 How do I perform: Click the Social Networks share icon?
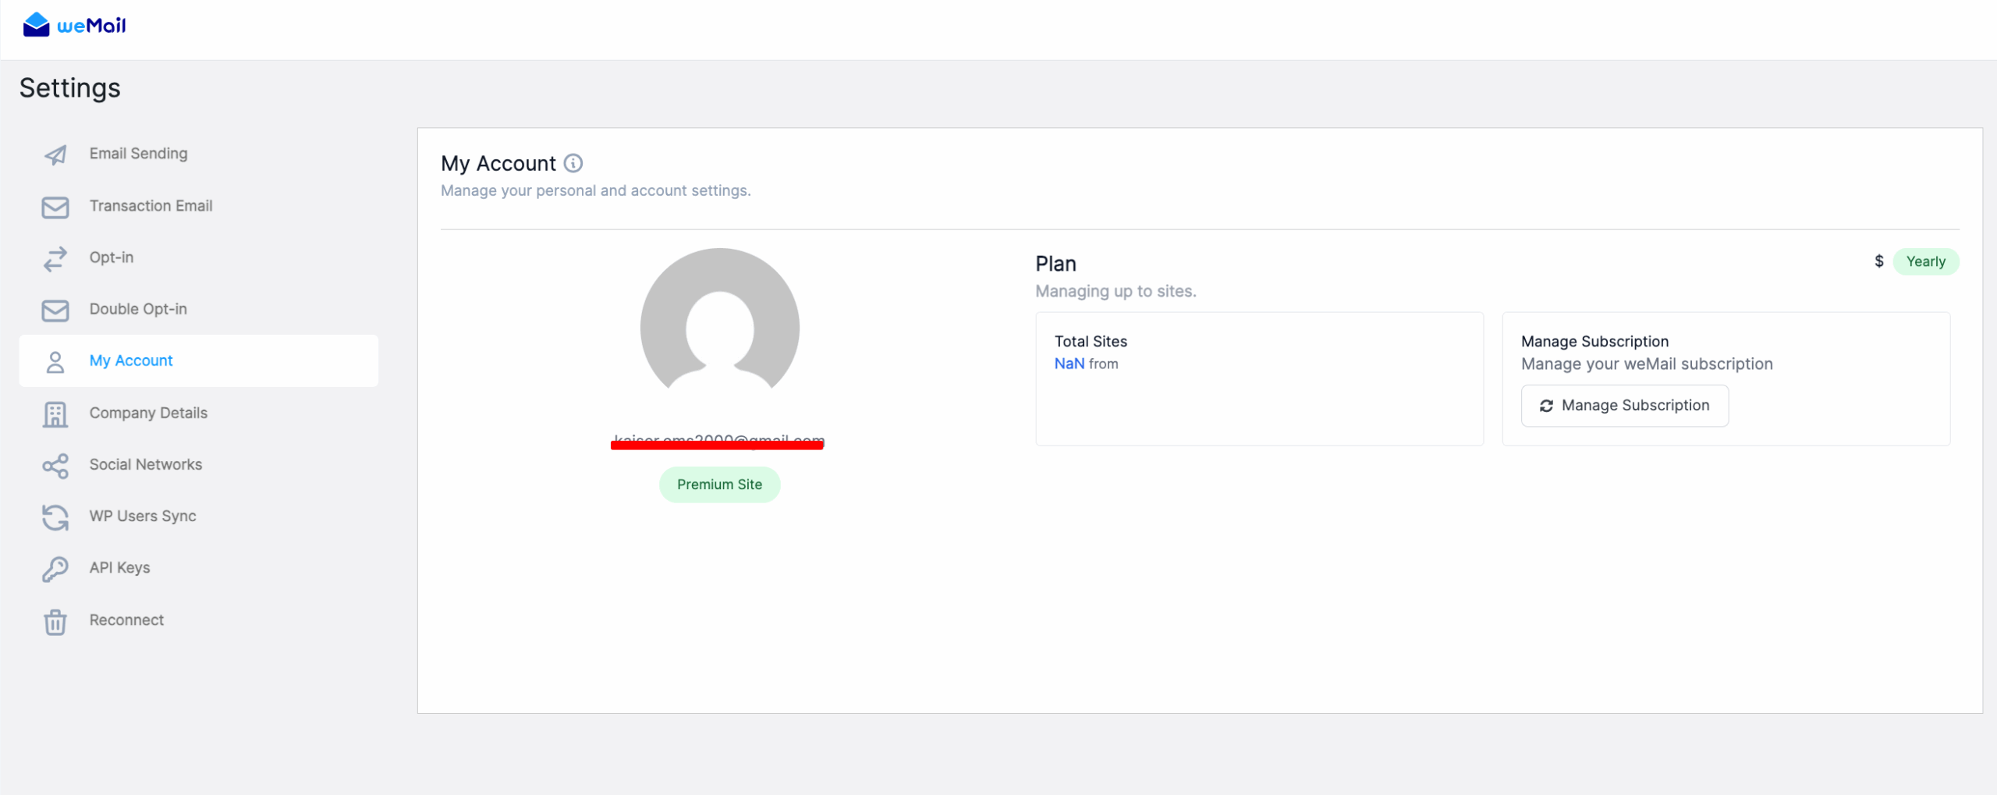(x=55, y=466)
